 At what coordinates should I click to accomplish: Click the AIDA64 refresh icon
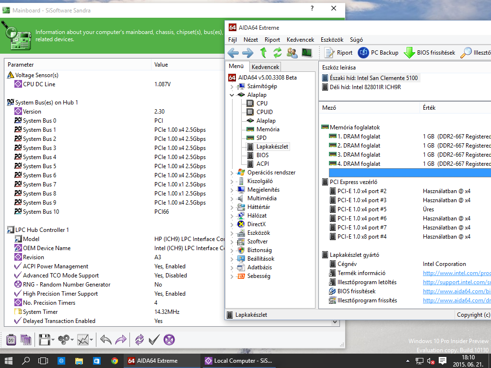[x=277, y=53]
